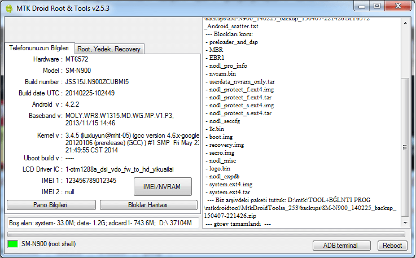Launch the ADB terminal
Screen dimensions: 416x258
(x=340, y=245)
